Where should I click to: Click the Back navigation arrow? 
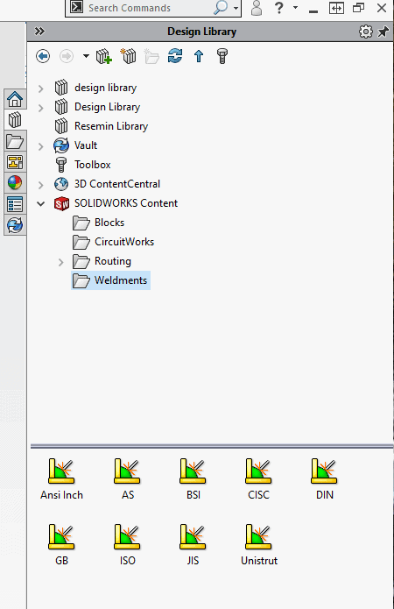tap(43, 56)
